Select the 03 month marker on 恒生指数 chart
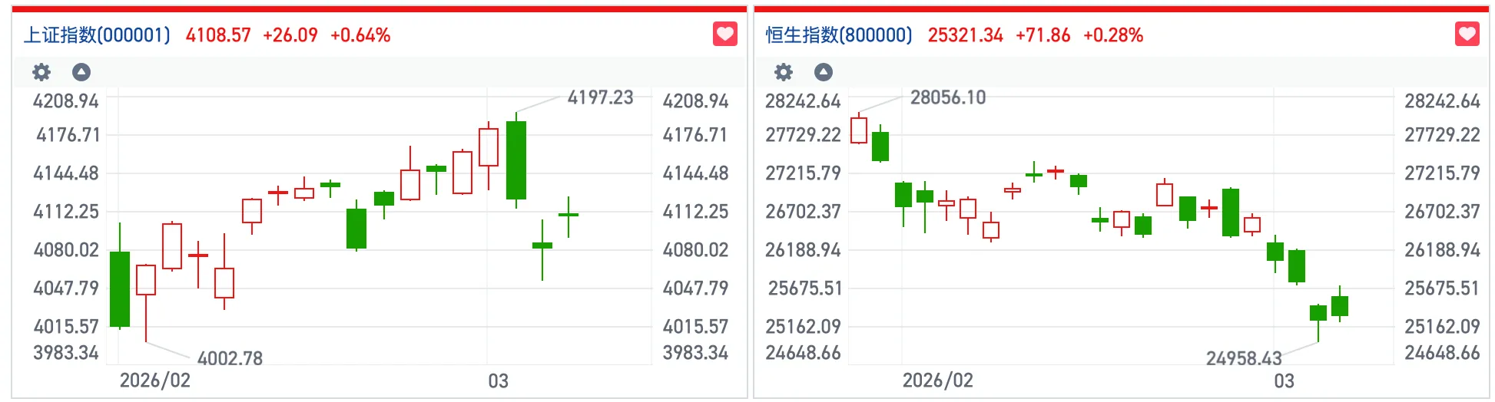This screenshot has width=1495, height=402. [x=1285, y=381]
